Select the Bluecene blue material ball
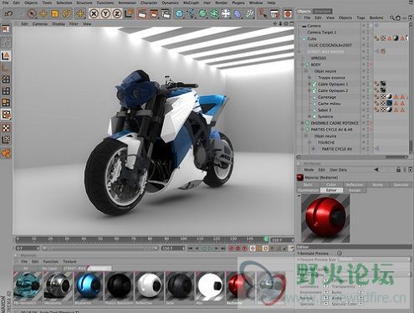Screen dimensions: 414x313 click(89, 286)
